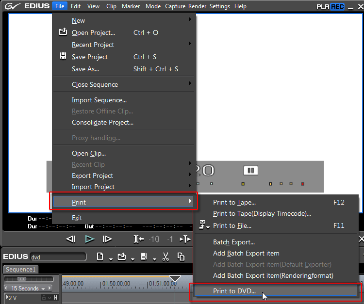
Task: Choose Add Batch Export item(Renderingformat)
Action: [x=276, y=275]
